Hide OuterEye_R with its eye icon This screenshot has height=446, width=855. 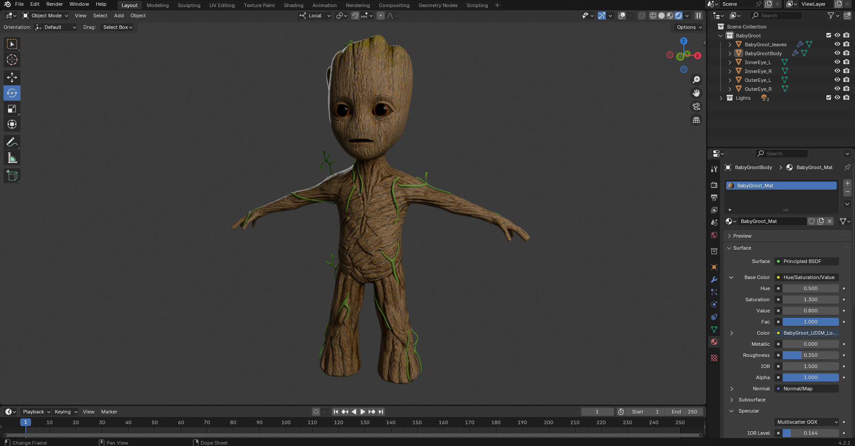coord(837,89)
